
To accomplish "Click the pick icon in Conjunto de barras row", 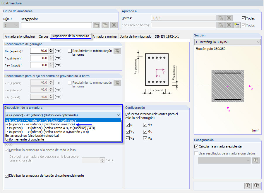I will click(221, 25).
